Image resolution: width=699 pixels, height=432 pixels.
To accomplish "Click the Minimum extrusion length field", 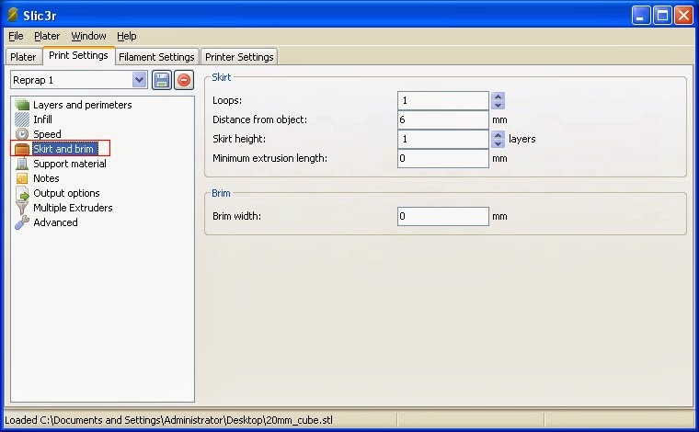I will pyautogui.click(x=443, y=158).
